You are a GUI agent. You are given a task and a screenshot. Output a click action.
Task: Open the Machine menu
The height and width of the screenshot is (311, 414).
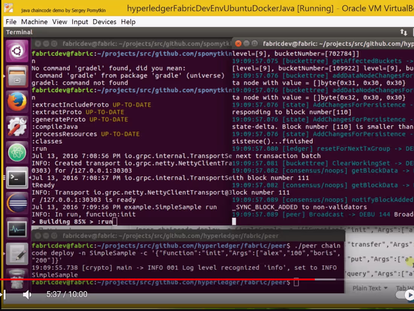(34, 22)
